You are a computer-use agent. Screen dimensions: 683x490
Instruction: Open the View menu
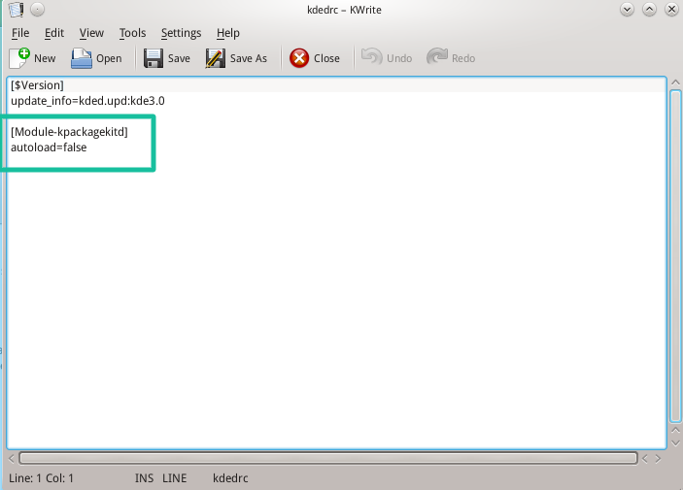[x=91, y=33]
